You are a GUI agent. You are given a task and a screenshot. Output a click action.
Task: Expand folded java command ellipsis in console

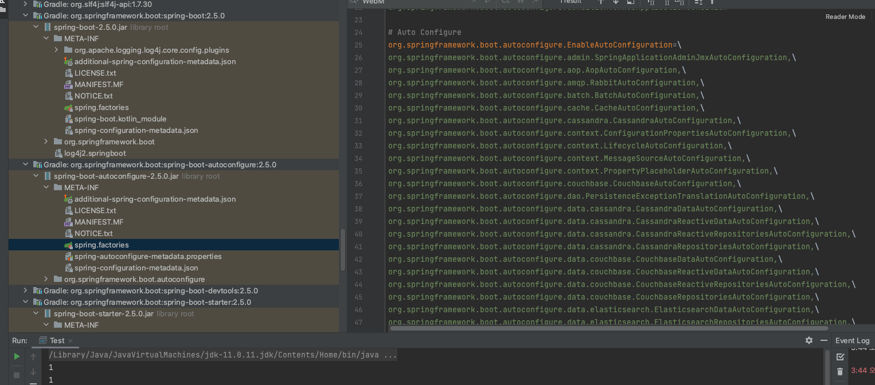pyautogui.click(x=390, y=355)
